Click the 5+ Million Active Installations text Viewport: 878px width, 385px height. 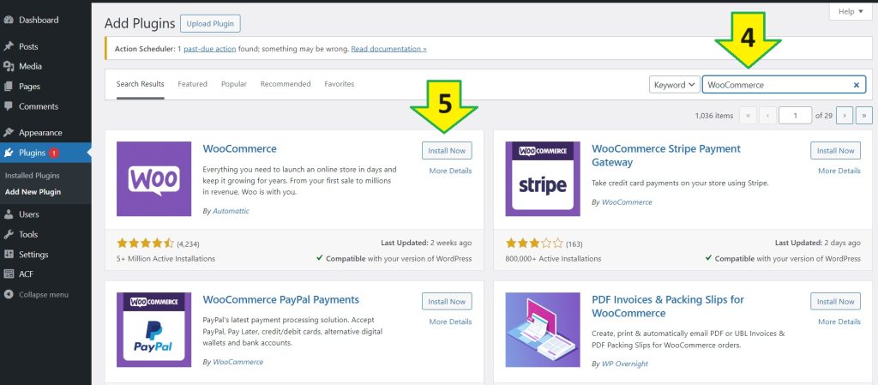165,259
